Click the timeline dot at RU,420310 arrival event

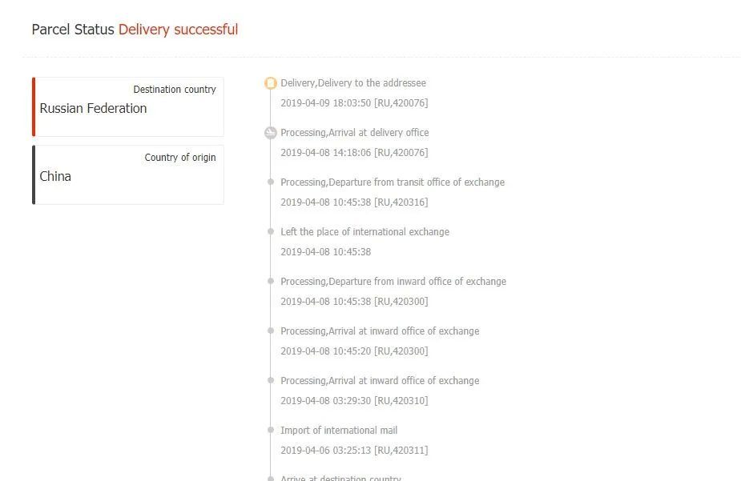click(x=270, y=380)
